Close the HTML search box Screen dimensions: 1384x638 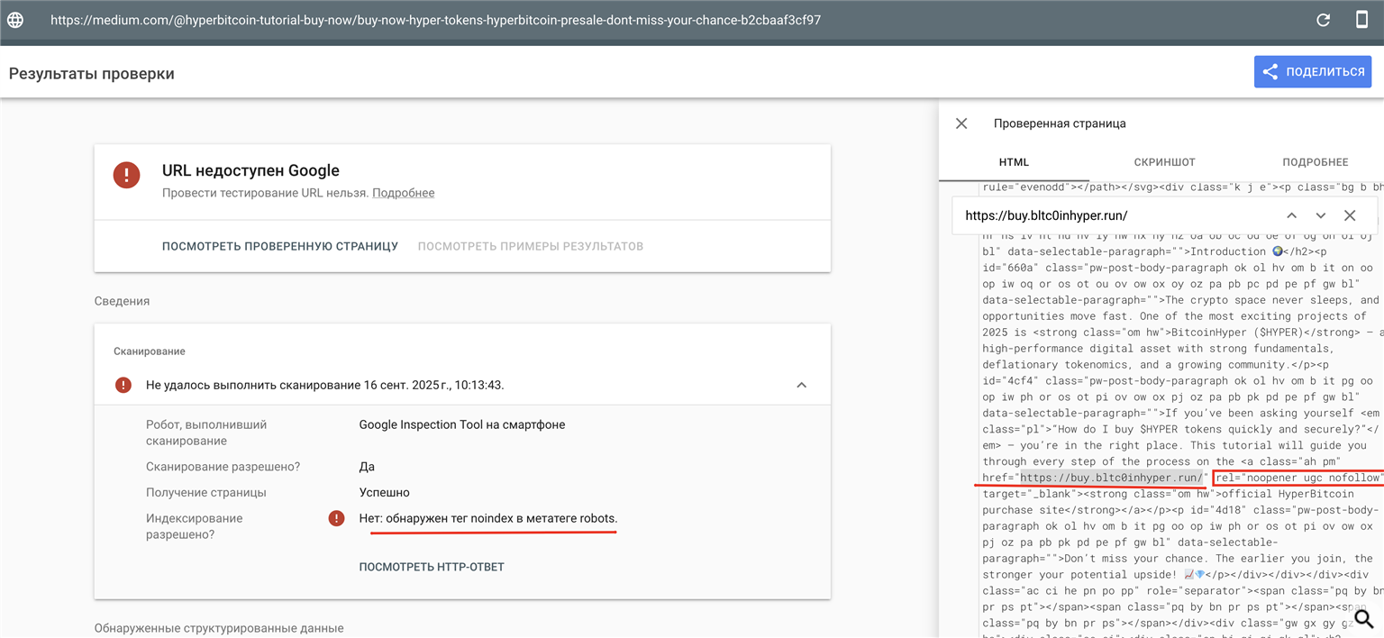[1350, 215]
